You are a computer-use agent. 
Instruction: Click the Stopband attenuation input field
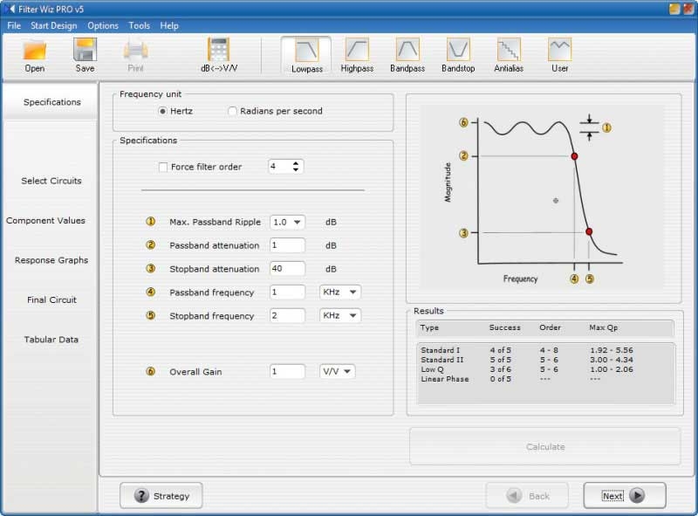coord(287,268)
